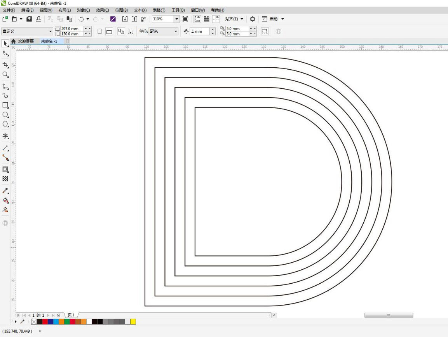This screenshot has width=448, height=337.
Task: Select the Text tool
Action: (5, 136)
